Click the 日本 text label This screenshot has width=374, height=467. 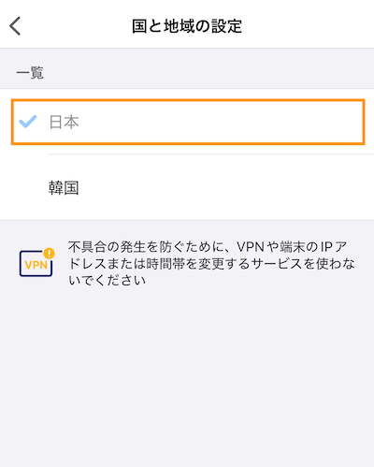pyautogui.click(x=64, y=122)
